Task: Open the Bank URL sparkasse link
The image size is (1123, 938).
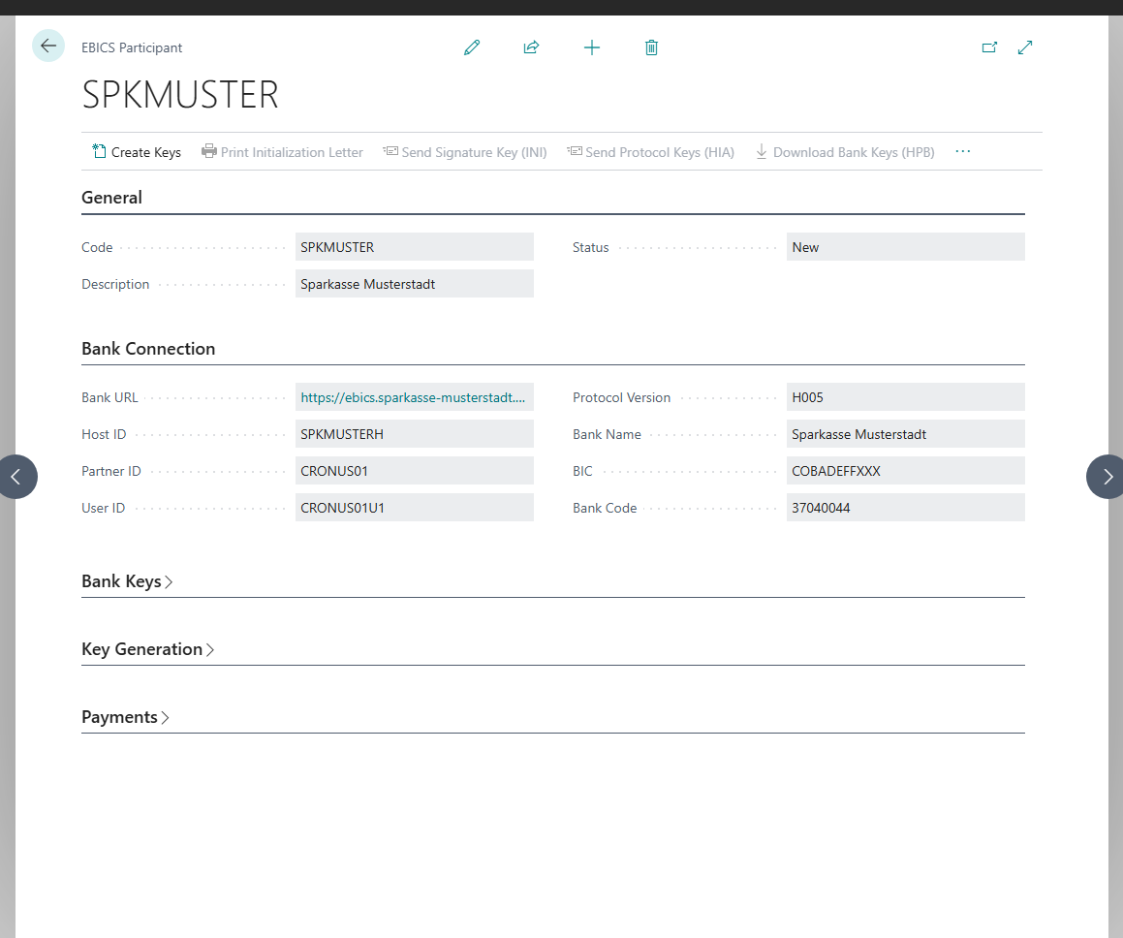Action: [x=413, y=397]
